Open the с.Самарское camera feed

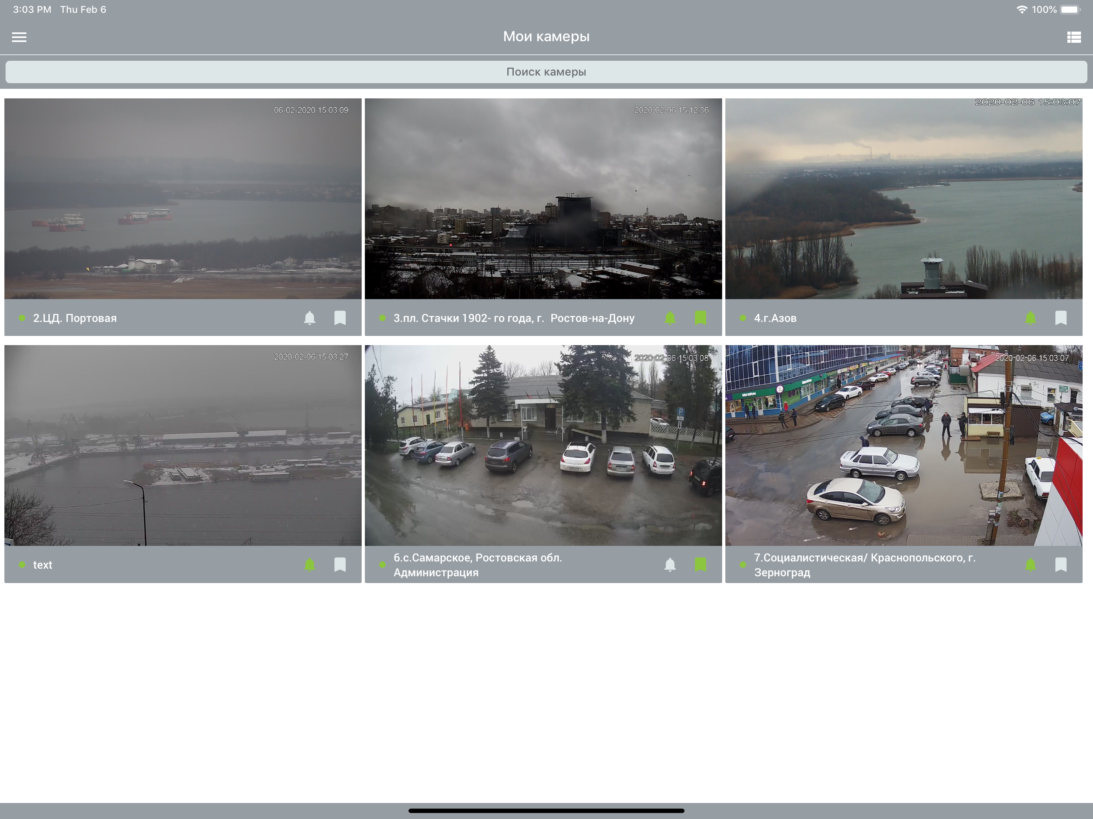point(543,445)
